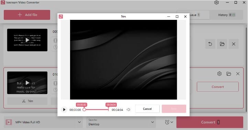
Task: Click the Trim scissors button below second thumbnail
Action: click(27, 101)
